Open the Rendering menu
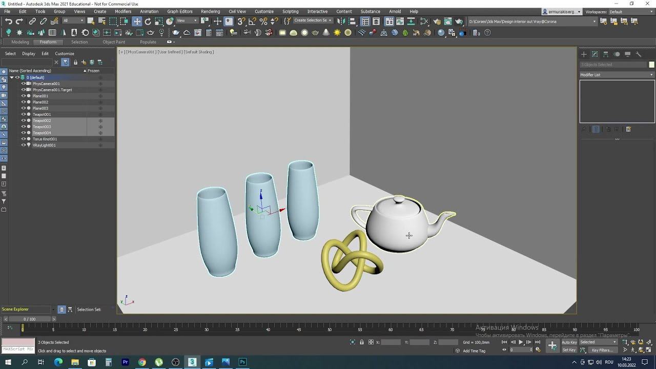The width and height of the screenshot is (656, 369). 210,11
